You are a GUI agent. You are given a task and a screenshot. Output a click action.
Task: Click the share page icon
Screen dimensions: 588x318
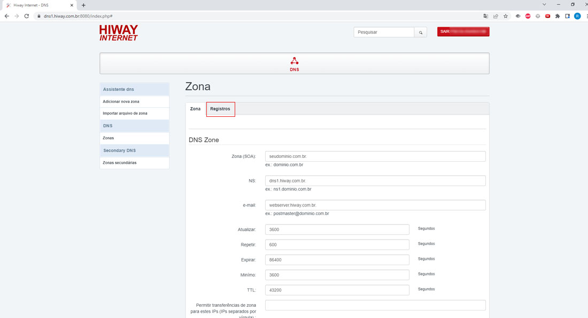point(496,16)
